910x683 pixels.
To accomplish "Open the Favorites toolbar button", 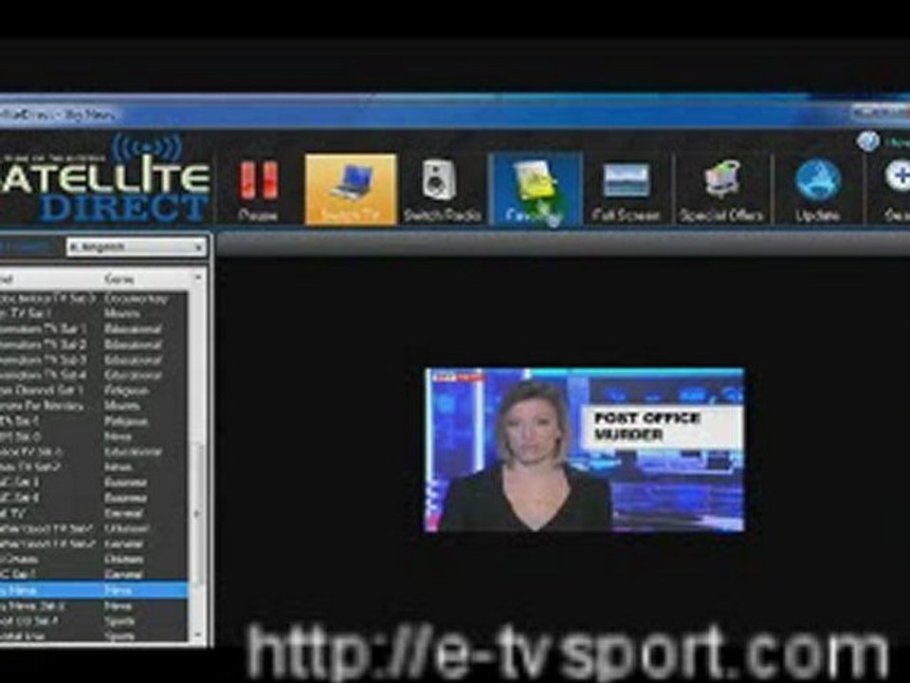I will click(535, 189).
